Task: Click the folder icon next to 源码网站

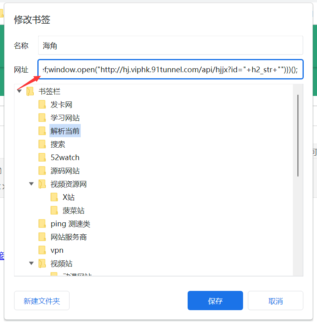Action: coord(42,171)
